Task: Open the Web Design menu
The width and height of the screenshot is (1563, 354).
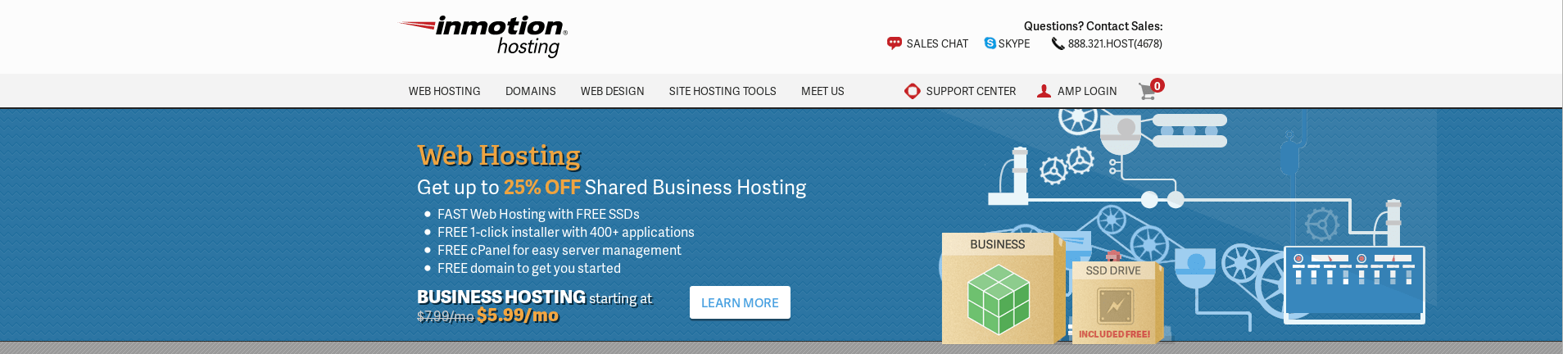Action: (613, 91)
